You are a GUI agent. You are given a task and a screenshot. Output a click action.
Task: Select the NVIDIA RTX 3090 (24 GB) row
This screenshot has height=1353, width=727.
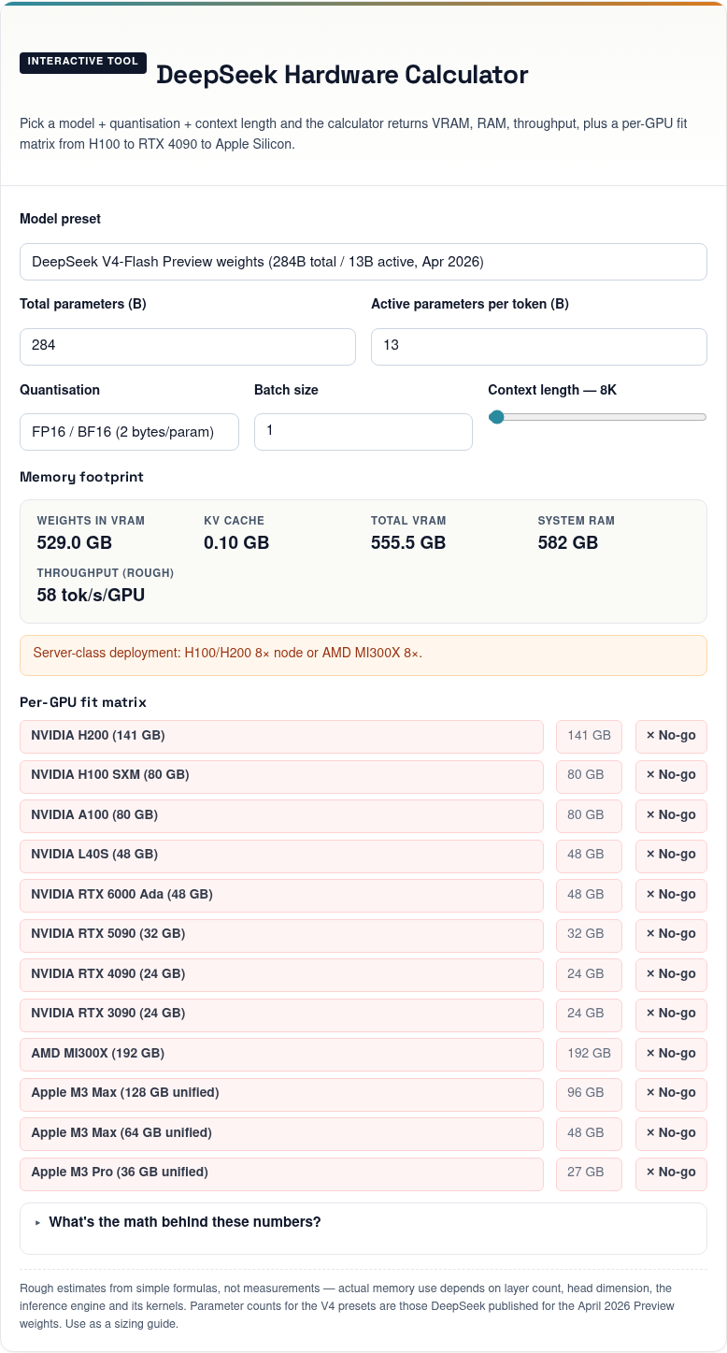pos(281,1015)
